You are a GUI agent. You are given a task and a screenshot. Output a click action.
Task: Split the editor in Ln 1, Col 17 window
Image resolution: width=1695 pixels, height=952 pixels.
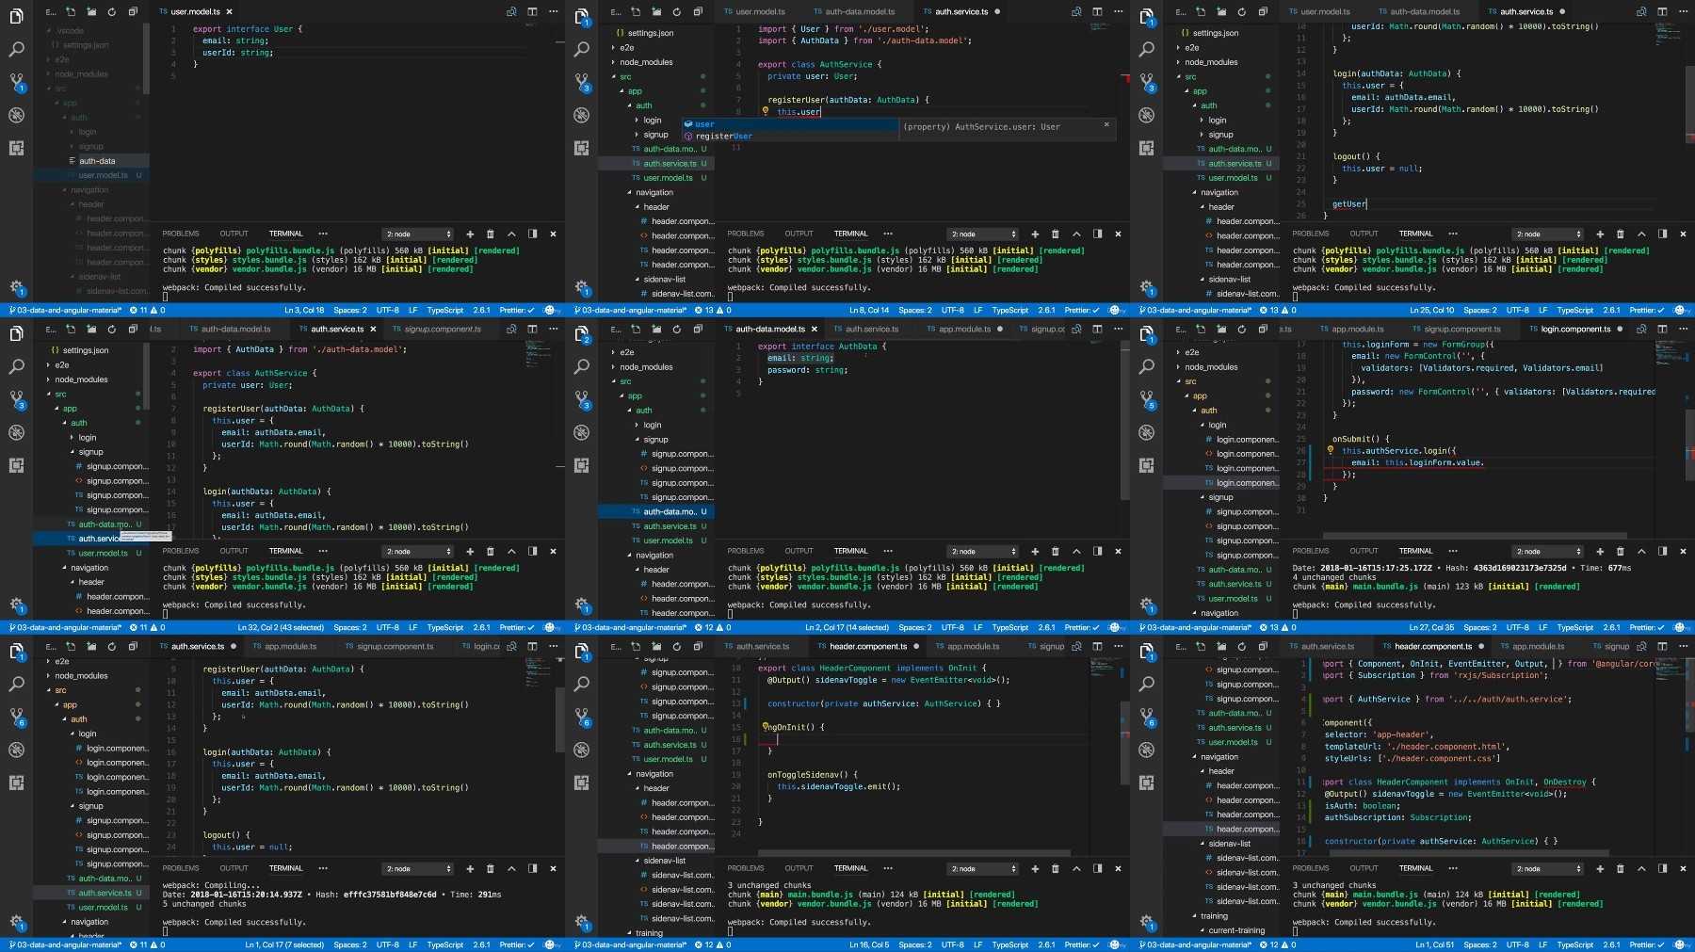pyautogui.click(x=532, y=646)
